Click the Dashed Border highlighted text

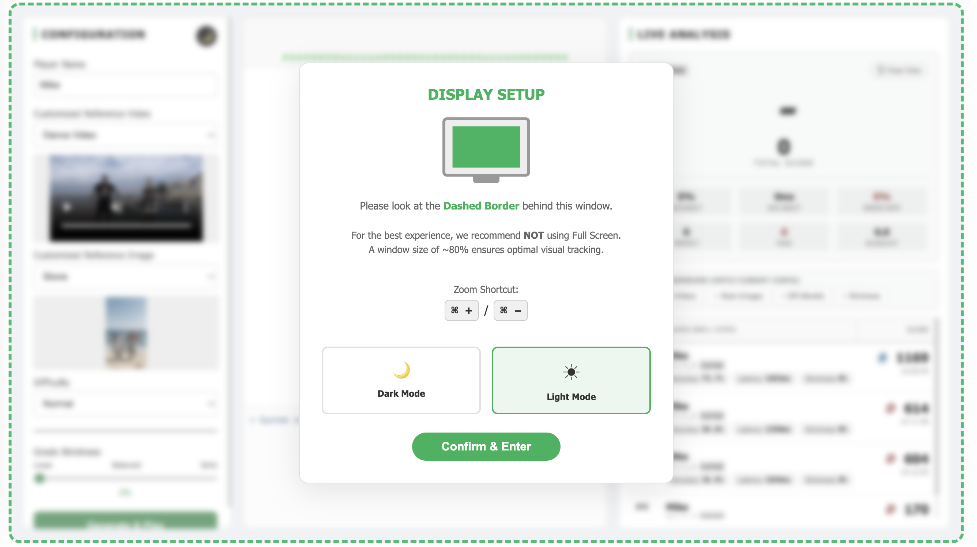[481, 206]
